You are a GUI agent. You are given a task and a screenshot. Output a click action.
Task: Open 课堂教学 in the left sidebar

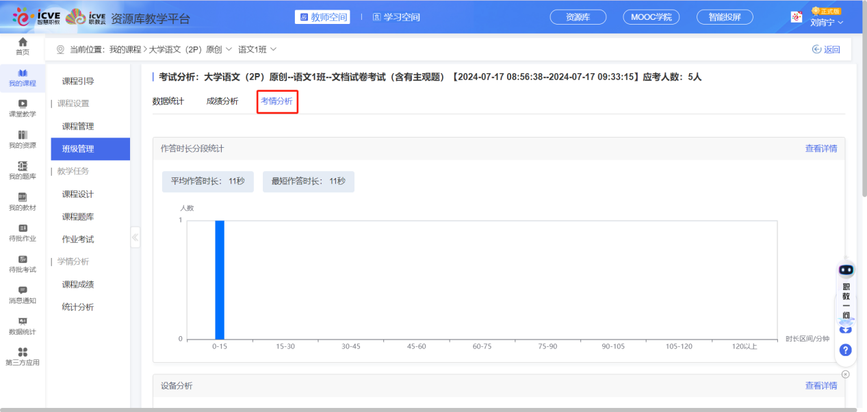click(23, 108)
